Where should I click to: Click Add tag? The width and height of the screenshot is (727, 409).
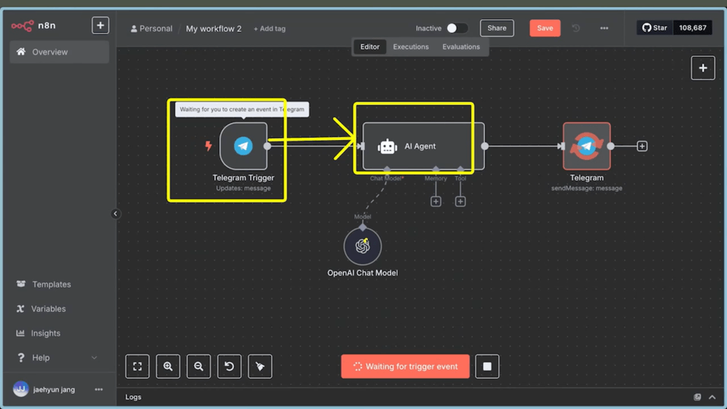point(270,29)
